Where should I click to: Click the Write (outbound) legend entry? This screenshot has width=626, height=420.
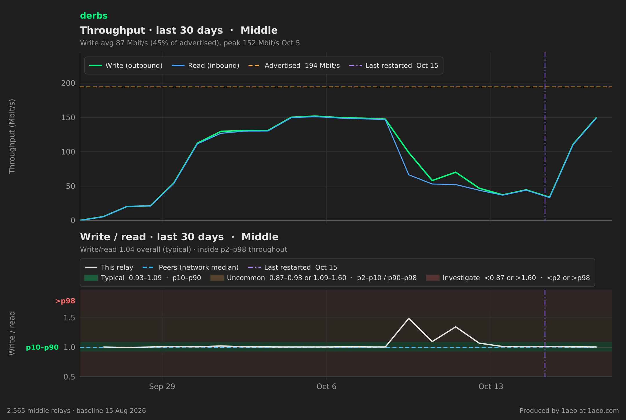click(126, 66)
